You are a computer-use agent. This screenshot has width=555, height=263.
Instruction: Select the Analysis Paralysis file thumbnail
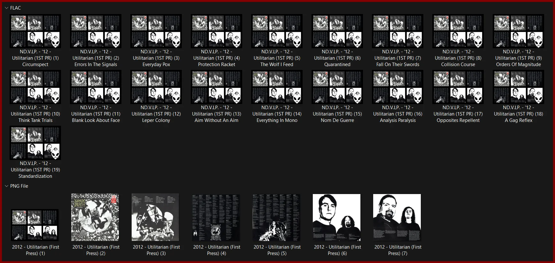397,87
